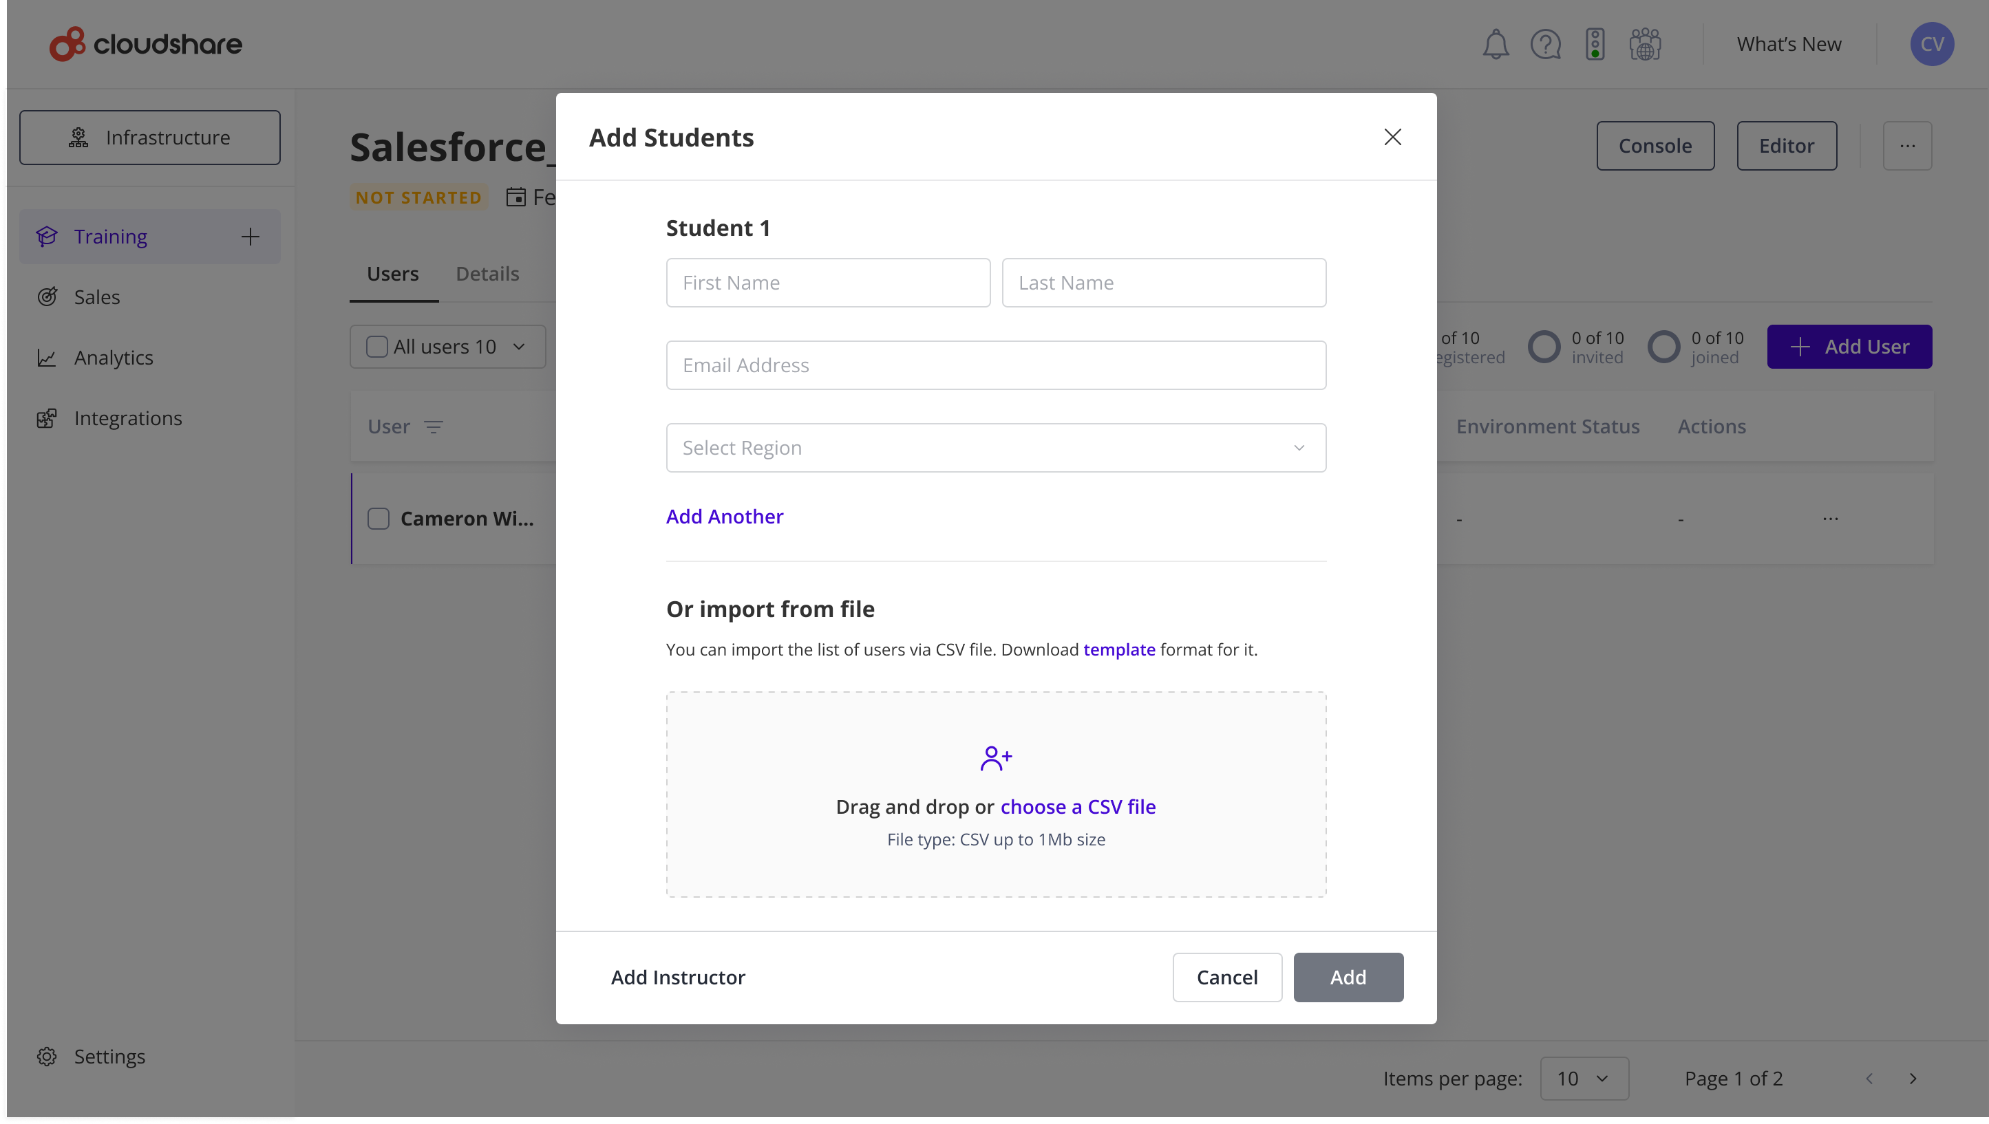
Task: Toggle the All users checkbox
Action: tap(376, 347)
